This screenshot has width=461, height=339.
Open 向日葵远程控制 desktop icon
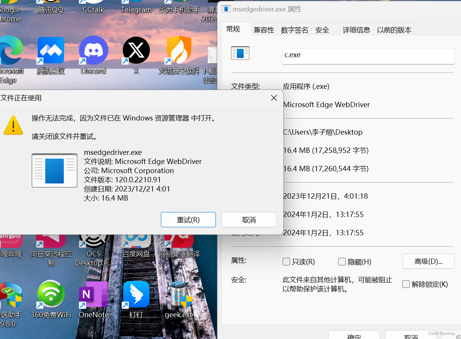pos(51,251)
